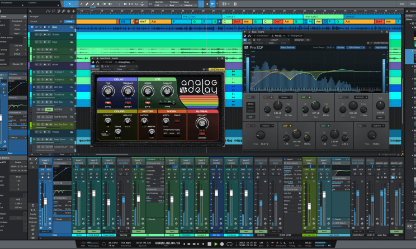Click the Record button in transport
Viewport: 416px width, 249px height.
point(222,244)
